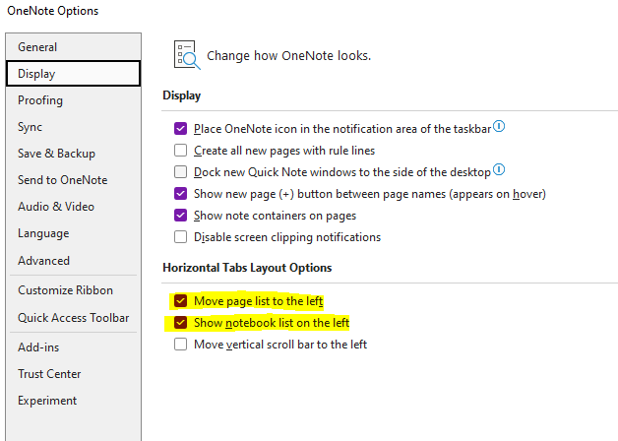Open the Experiment category

click(73, 401)
